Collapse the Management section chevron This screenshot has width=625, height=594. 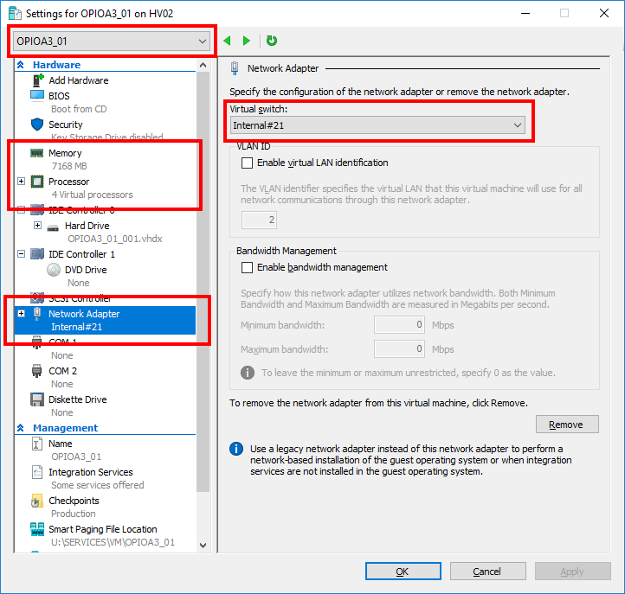(21, 428)
